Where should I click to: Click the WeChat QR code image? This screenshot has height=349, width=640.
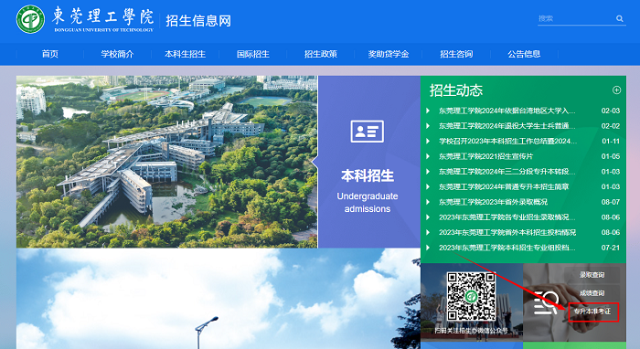(471, 296)
